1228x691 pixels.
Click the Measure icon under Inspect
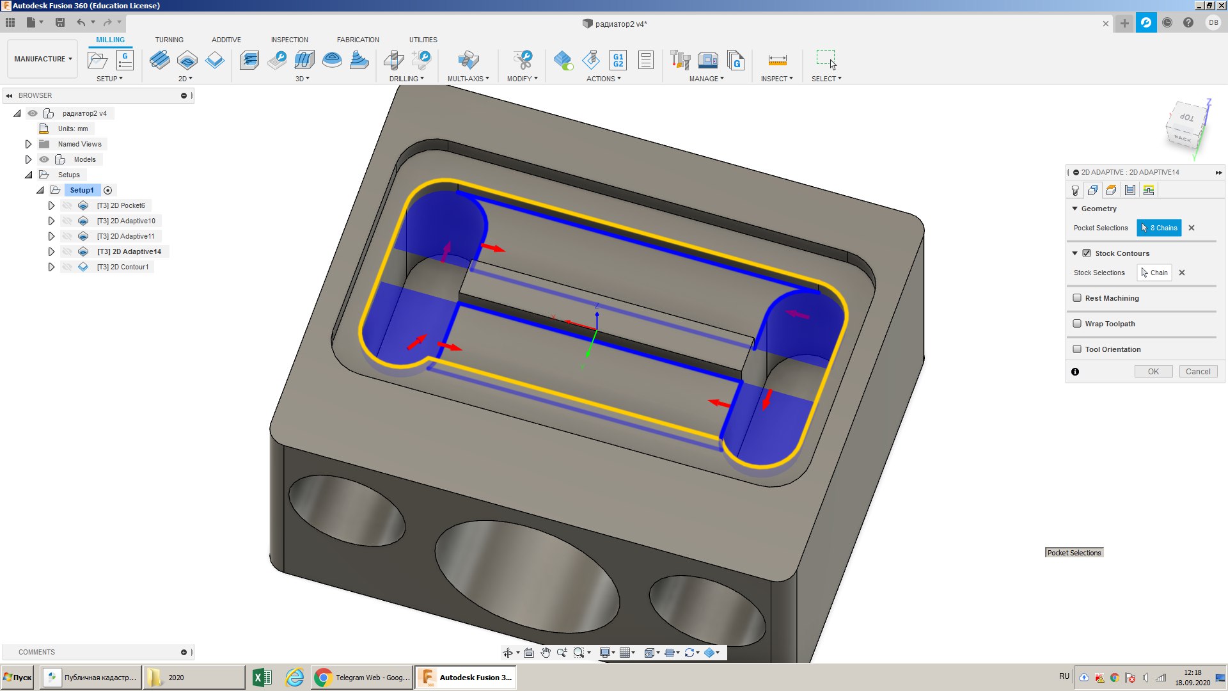click(777, 60)
